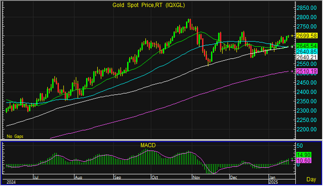Click the Oct month label on time axis
The width and height of the screenshot is (323, 186).
tap(155, 177)
